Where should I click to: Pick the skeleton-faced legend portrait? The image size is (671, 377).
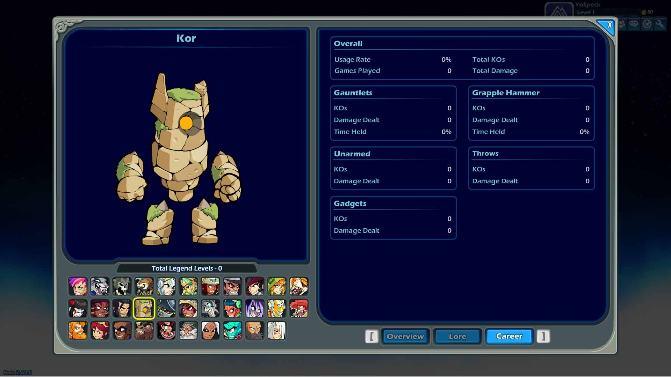click(122, 286)
